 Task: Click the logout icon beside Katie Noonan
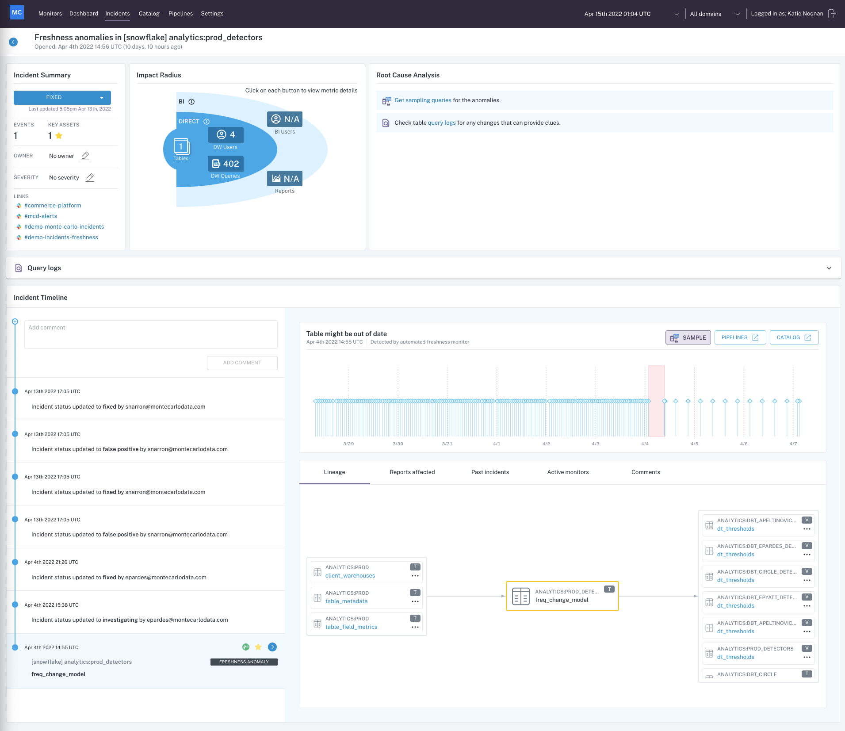832,14
